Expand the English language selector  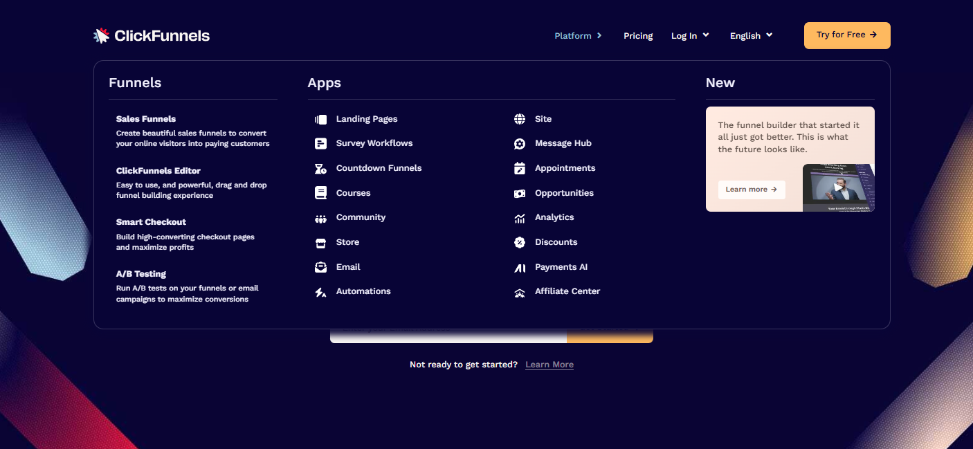751,35
